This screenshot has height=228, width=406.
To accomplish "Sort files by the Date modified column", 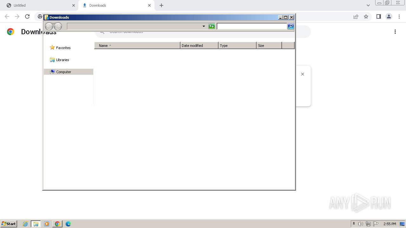I will click(x=199, y=46).
